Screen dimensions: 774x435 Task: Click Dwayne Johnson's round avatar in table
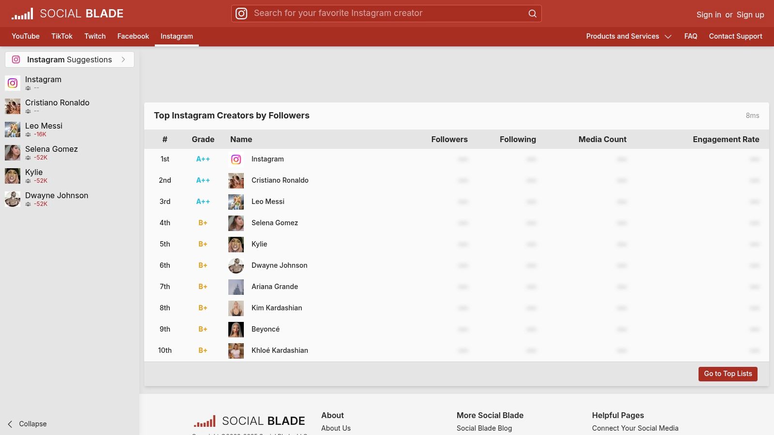pos(236,266)
